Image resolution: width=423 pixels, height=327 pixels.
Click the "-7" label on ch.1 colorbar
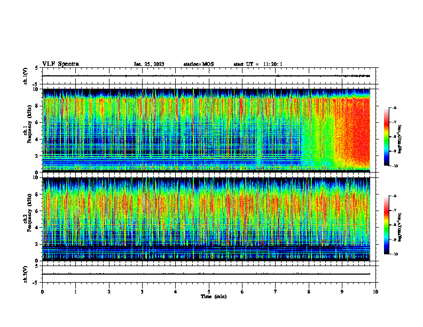pyautogui.click(x=394, y=122)
